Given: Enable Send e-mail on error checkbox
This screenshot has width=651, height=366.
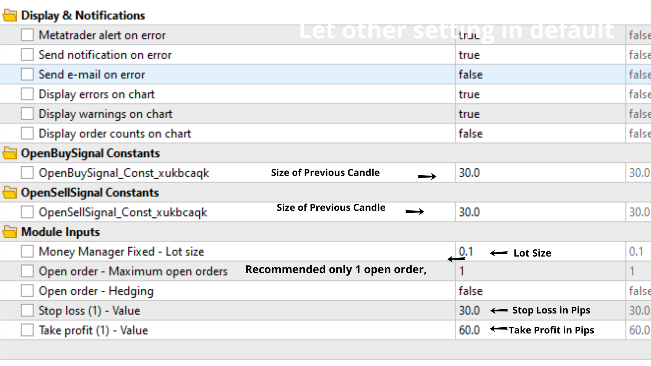Looking at the screenshot, I should (x=27, y=74).
